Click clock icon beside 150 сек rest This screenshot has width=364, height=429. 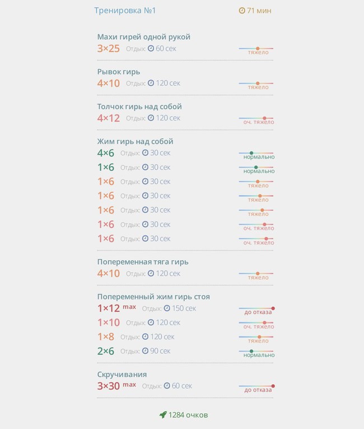coord(167,308)
